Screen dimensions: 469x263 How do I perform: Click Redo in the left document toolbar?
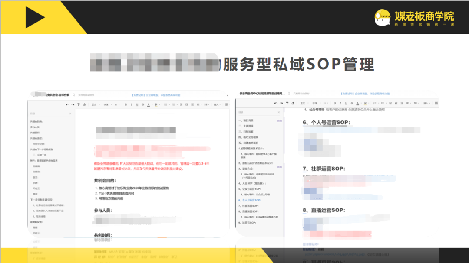[73, 104]
